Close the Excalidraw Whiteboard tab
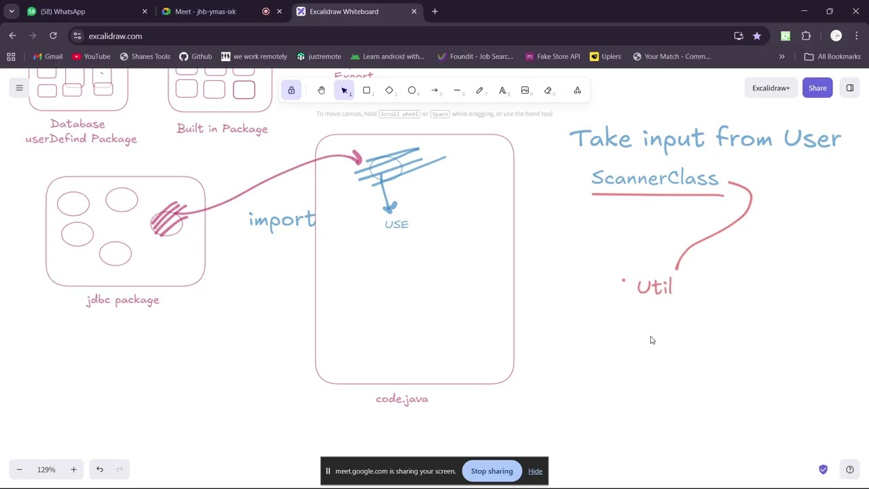This screenshot has height=489, width=869. (414, 12)
